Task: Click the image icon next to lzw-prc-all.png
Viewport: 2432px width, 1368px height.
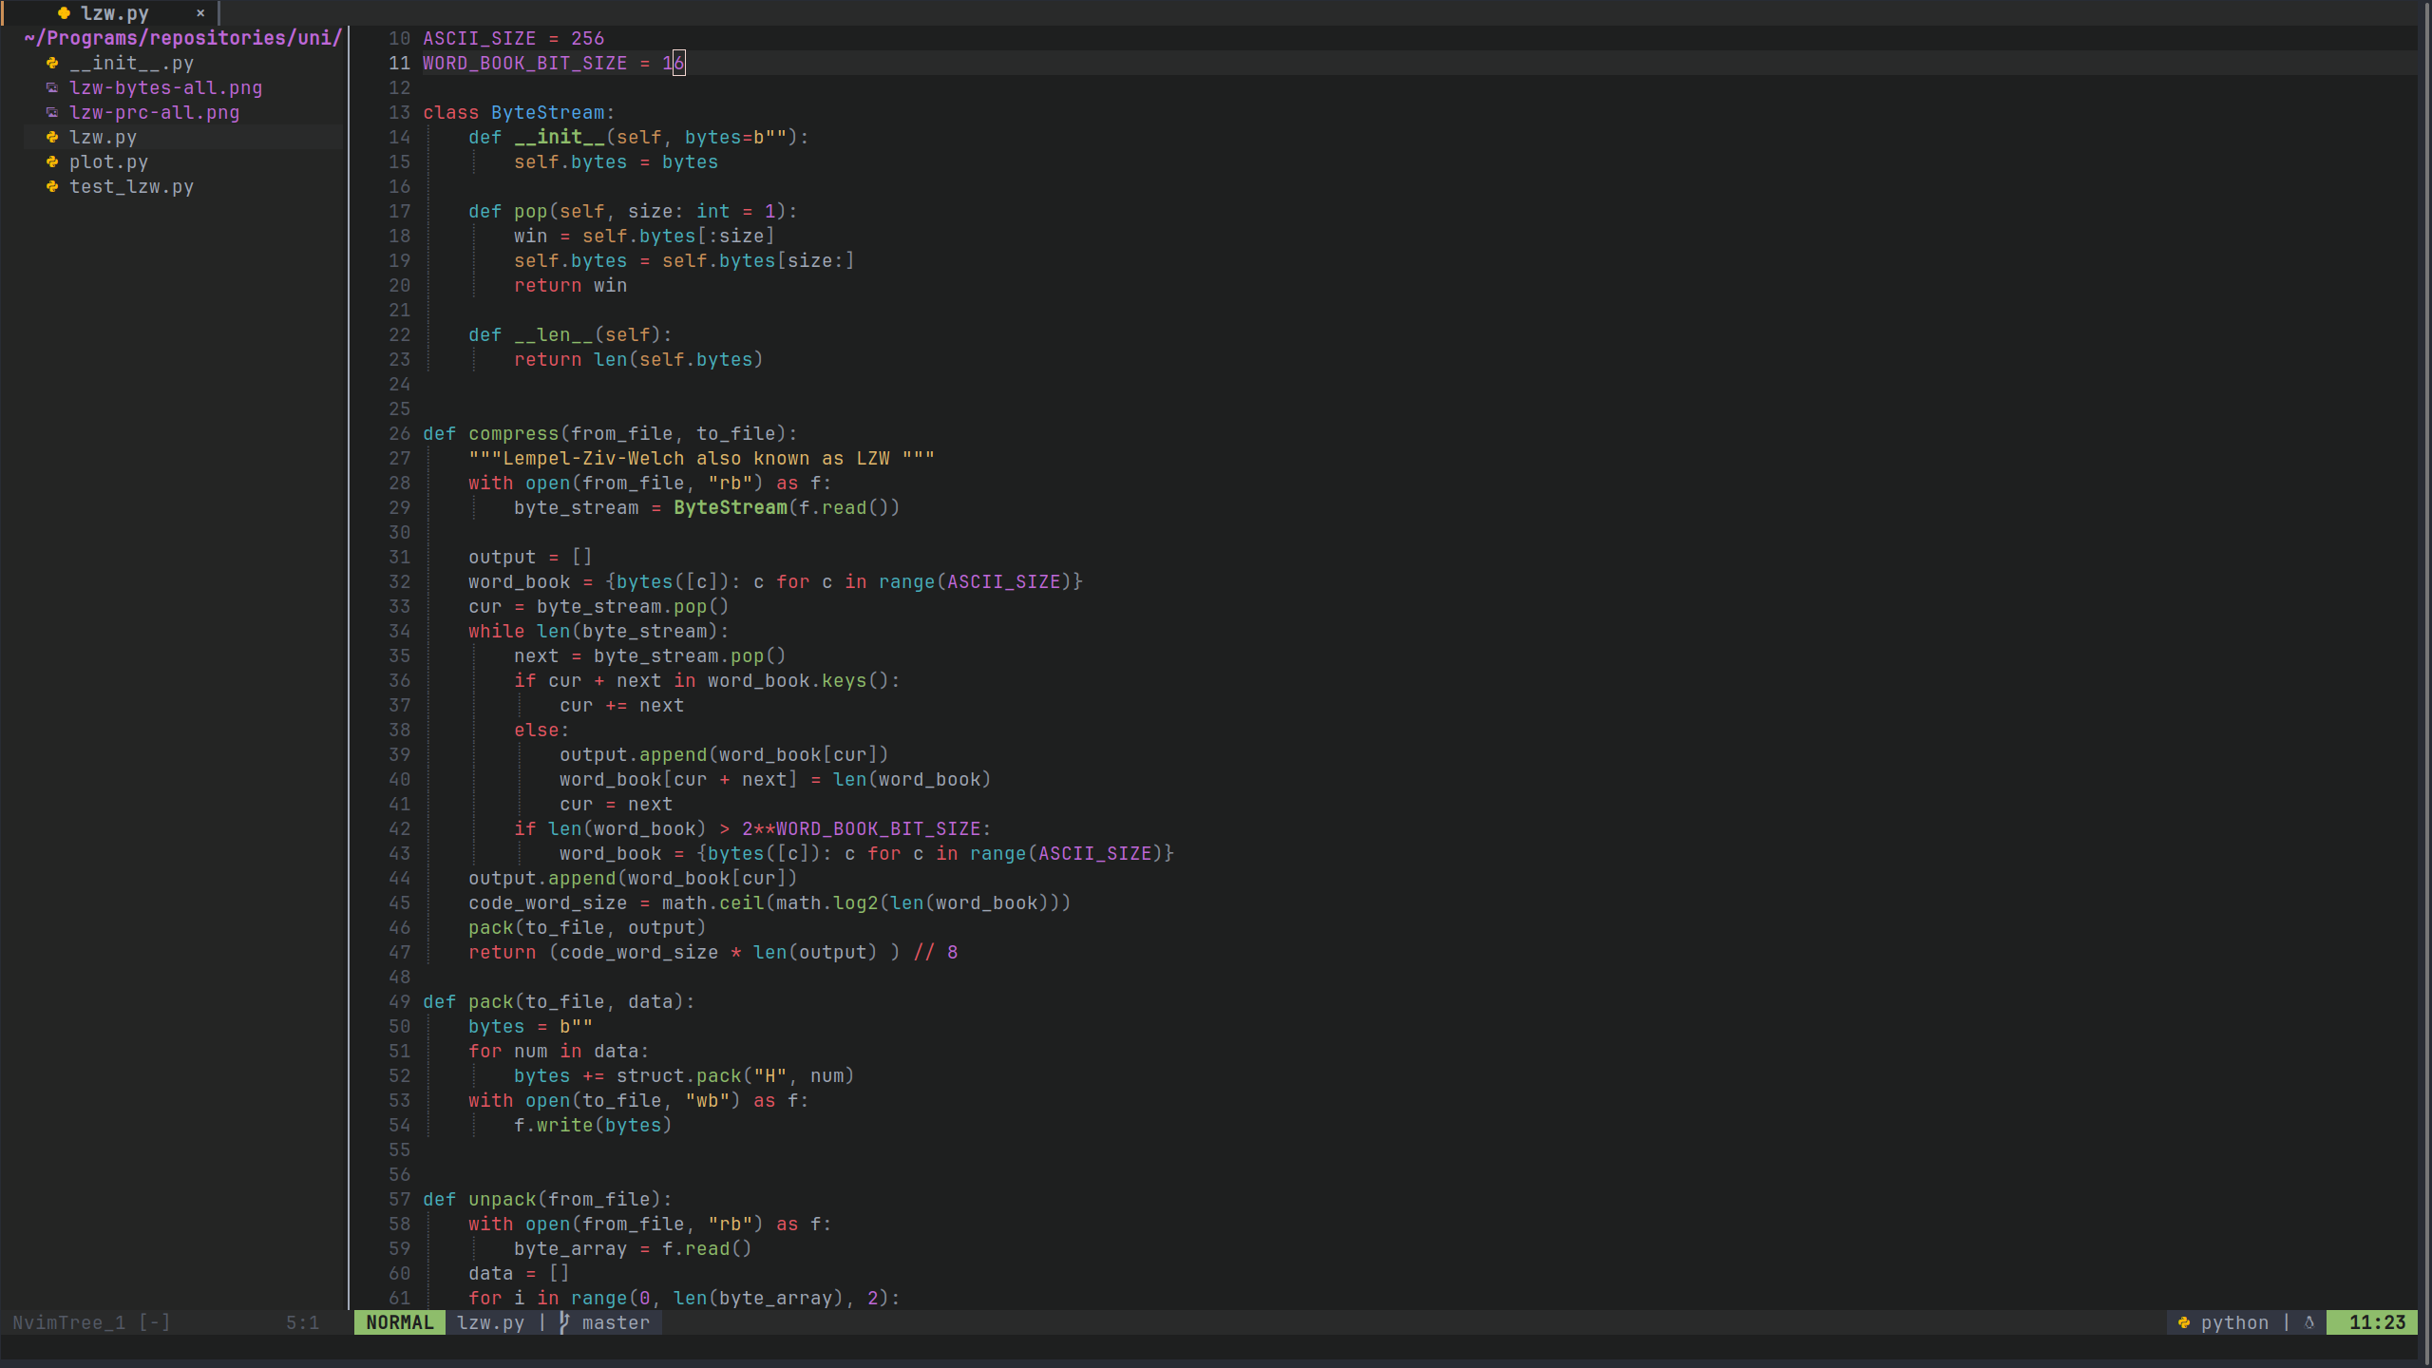Action: coord(52,112)
